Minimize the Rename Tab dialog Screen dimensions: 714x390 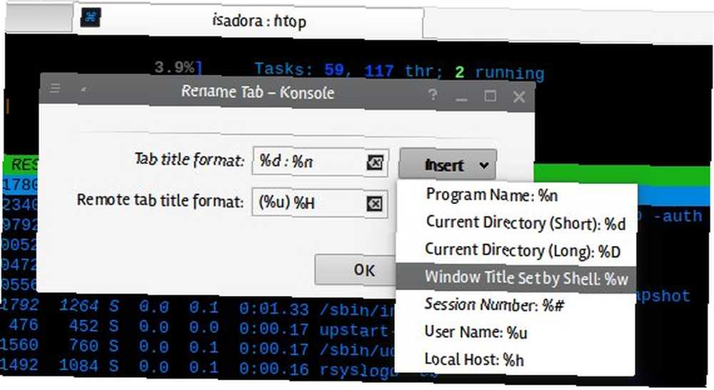click(x=461, y=98)
